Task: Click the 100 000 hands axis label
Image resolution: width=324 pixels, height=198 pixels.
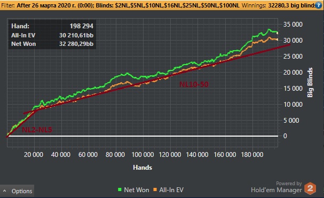Action: coord(143,155)
